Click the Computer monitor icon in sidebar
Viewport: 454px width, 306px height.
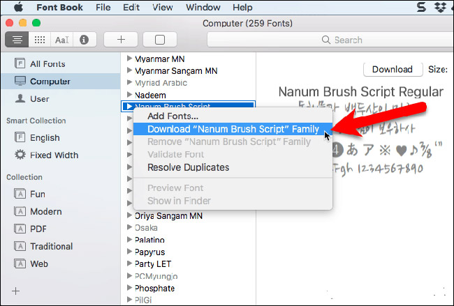[x=20, y=81]
